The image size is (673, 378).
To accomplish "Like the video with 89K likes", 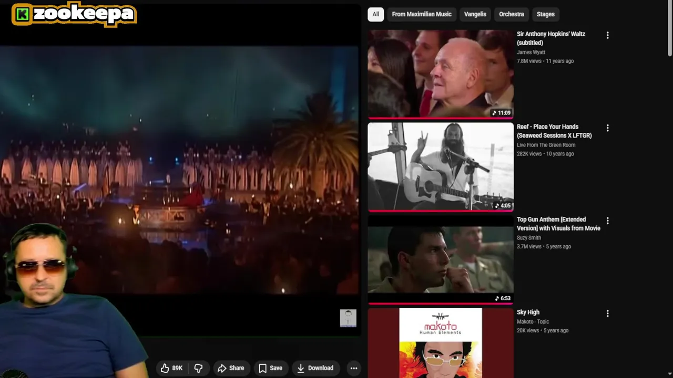I will point(171,368).
